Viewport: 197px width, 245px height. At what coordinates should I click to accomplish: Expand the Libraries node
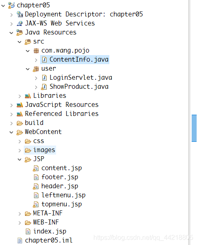point(20,96)
